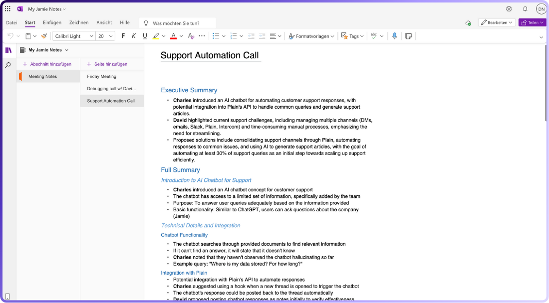Expand the ribbon with far-right chevron
The width and height of the screenshot is (549, 303).
click(542, 37)
